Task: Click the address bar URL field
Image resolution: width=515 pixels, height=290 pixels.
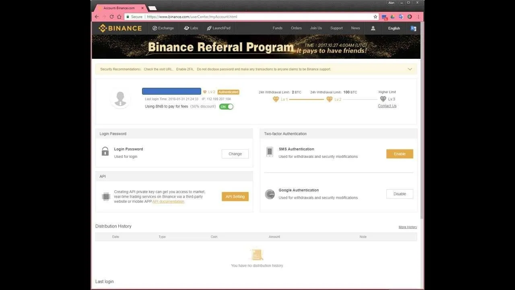Action: point(251,17)
